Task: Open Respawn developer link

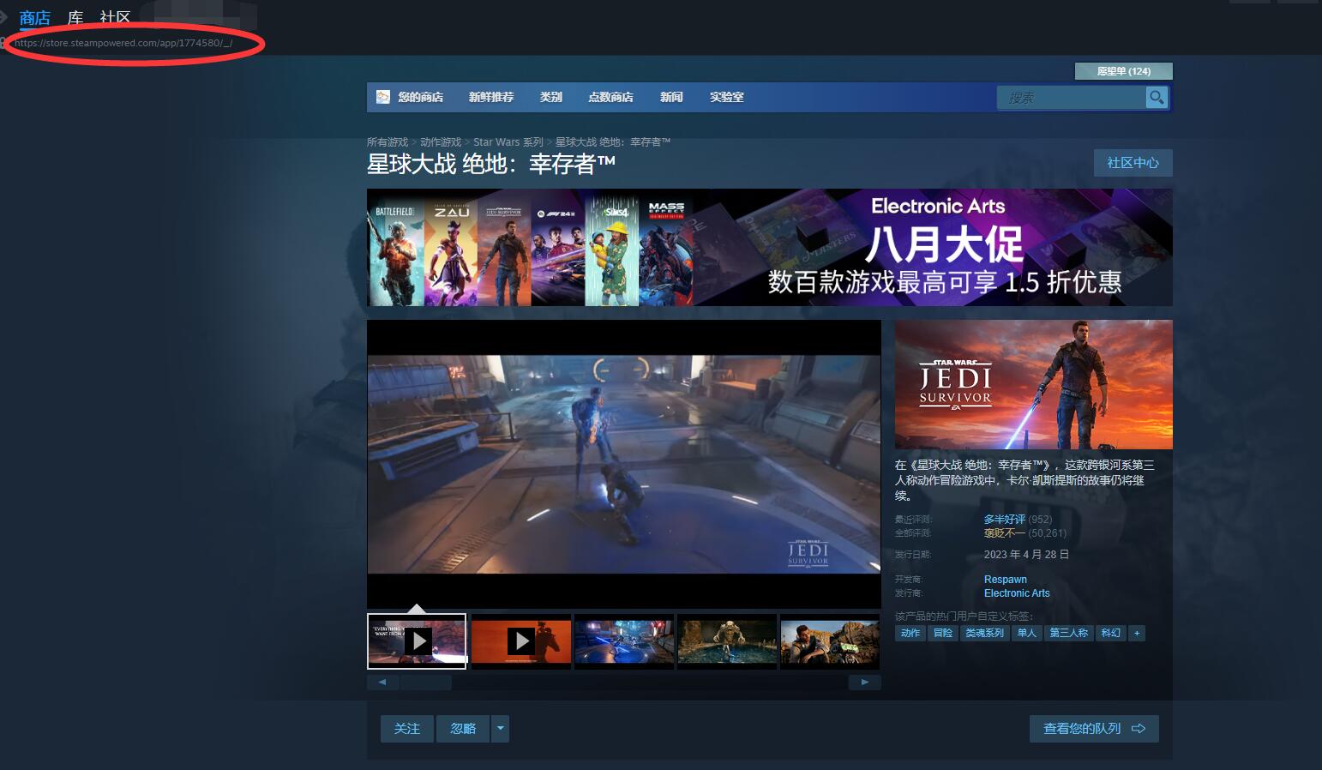Action: click(x=1005, y=580)
